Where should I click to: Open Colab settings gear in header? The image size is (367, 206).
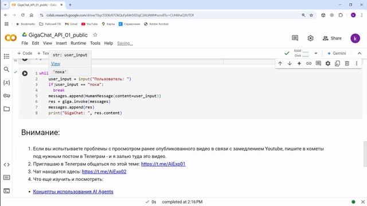pos(310,38)
